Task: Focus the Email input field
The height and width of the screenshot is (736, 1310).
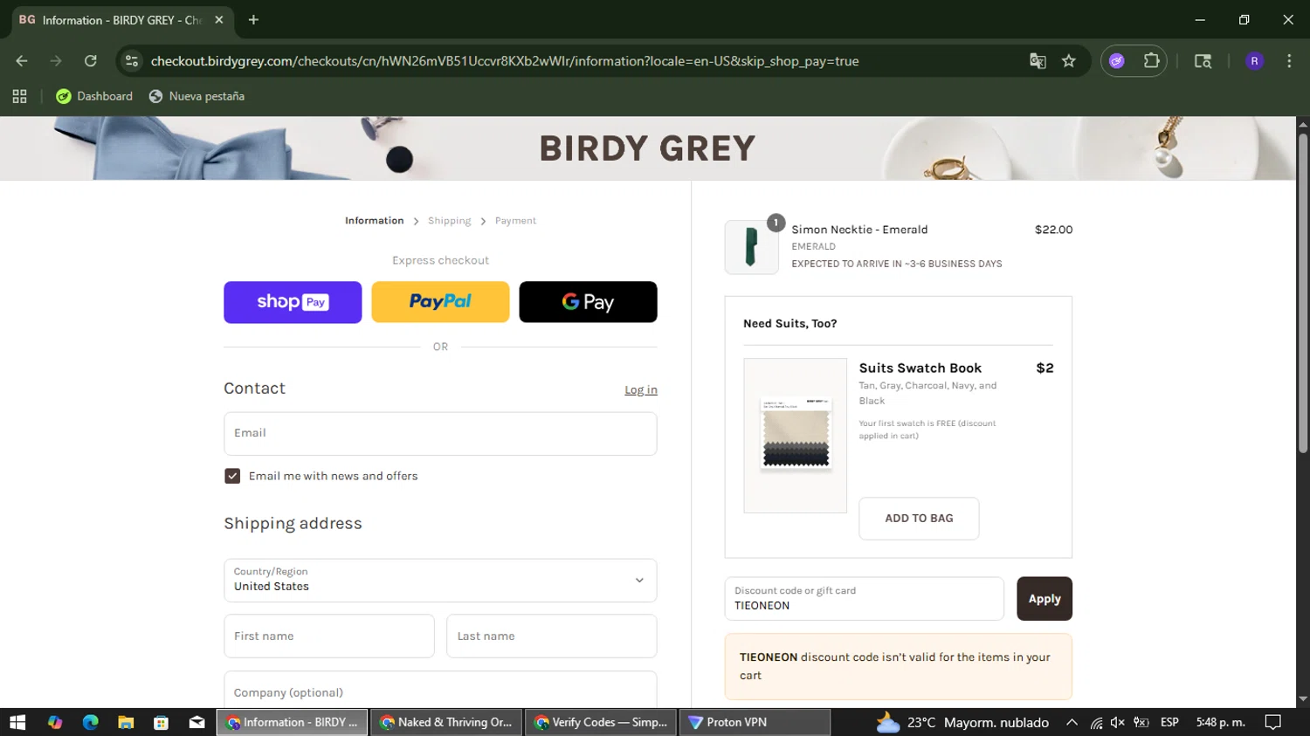Action: 440,433
